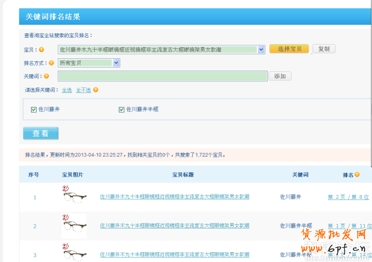Click the help icon after 全不选
372x262 pixels.
[96, 90]
